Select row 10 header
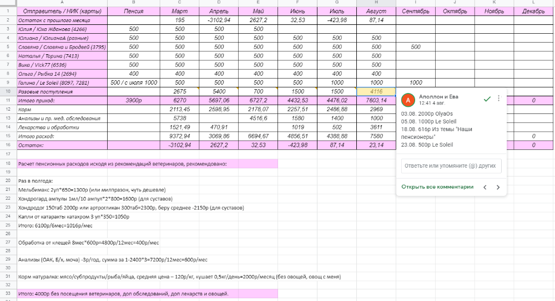555x301 pixels. (7, 91)
